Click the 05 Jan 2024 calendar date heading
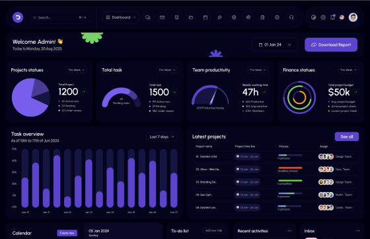Viewport: 370px width, 239px height. (x=99, y=231)
